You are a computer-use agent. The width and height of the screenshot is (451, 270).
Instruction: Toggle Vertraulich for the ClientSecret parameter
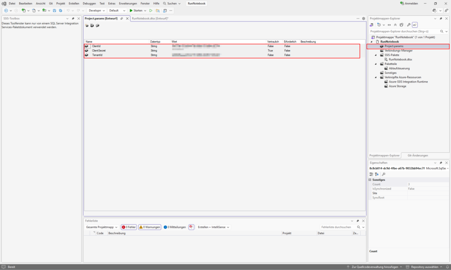point(270,50)
